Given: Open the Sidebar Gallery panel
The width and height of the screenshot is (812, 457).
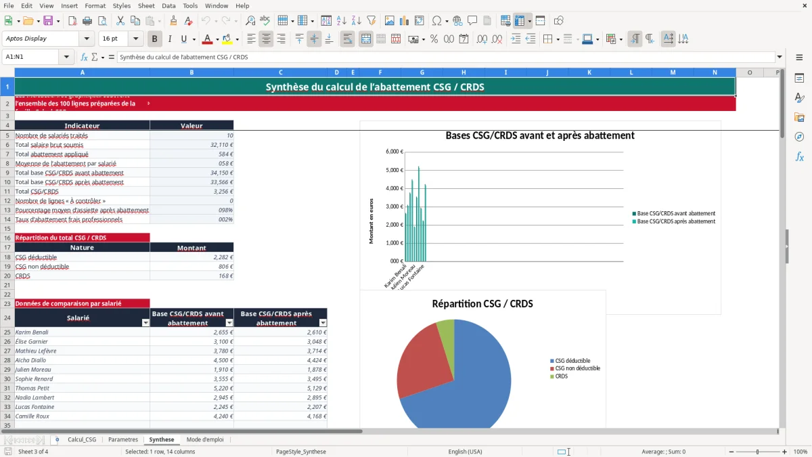Looking at the screenshot, I should tap(799, 118).
